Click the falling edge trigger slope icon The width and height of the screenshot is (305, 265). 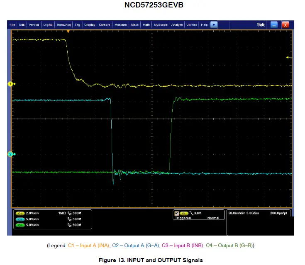[191, 213]
